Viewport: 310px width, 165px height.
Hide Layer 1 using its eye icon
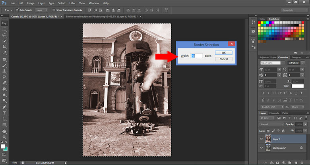(261, 139)
